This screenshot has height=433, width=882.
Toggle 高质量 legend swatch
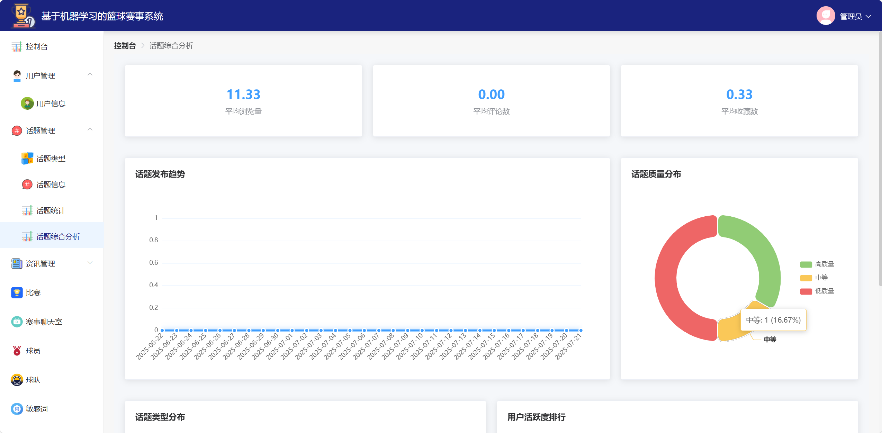pos(806,264)
